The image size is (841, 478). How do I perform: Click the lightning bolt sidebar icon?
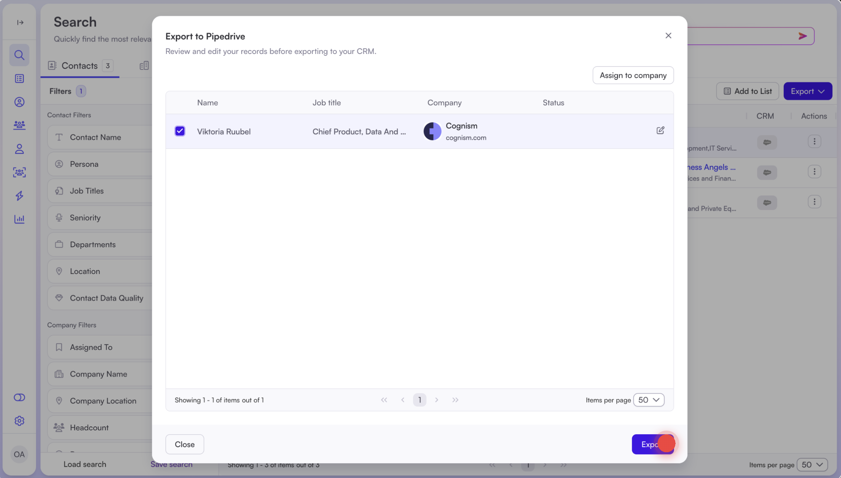click(19, 196)
